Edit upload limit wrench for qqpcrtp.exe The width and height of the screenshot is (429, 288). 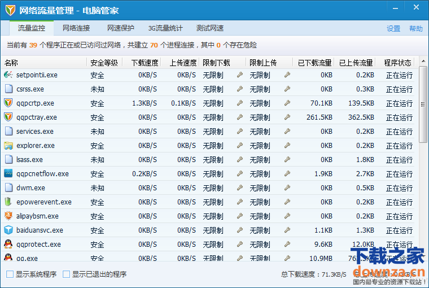click(x=287, y=103)
